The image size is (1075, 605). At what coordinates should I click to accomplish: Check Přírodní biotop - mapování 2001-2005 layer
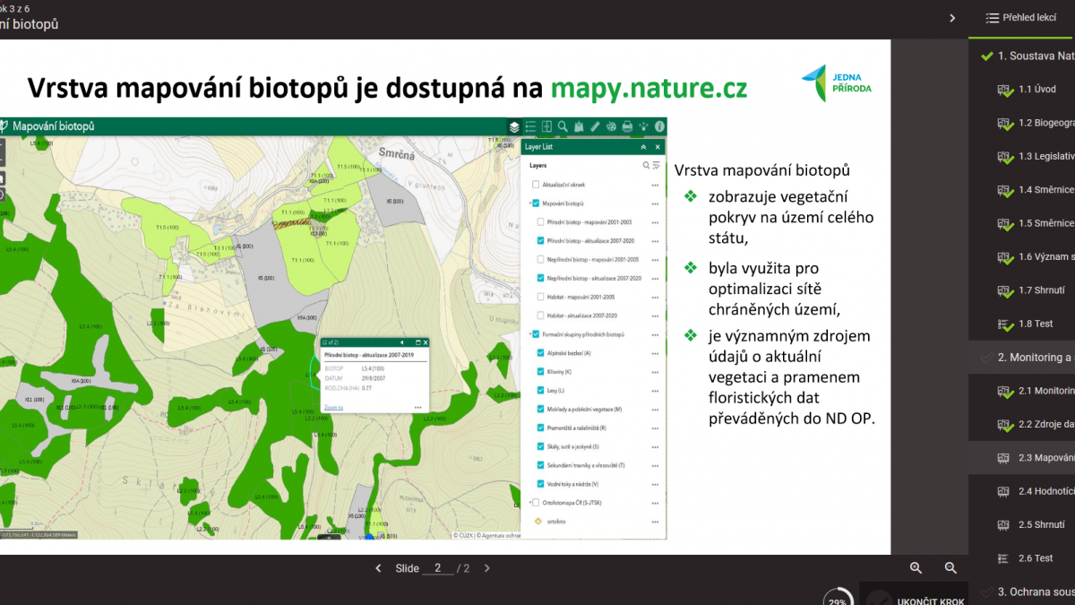click(541, 222)
